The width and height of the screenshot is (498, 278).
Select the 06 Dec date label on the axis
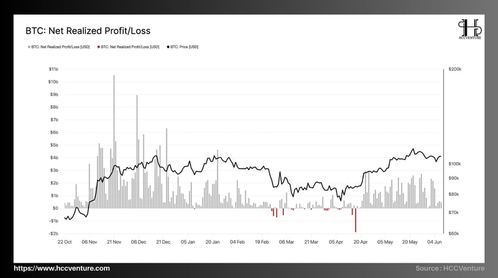coord(139,242)
